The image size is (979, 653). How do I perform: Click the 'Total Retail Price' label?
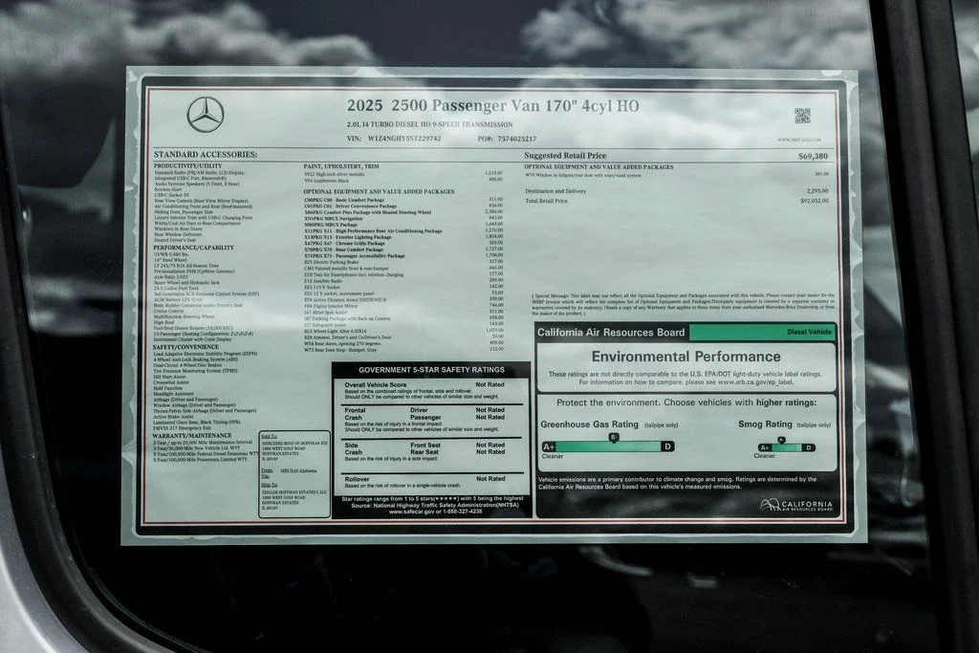click(x=546, y=201)
